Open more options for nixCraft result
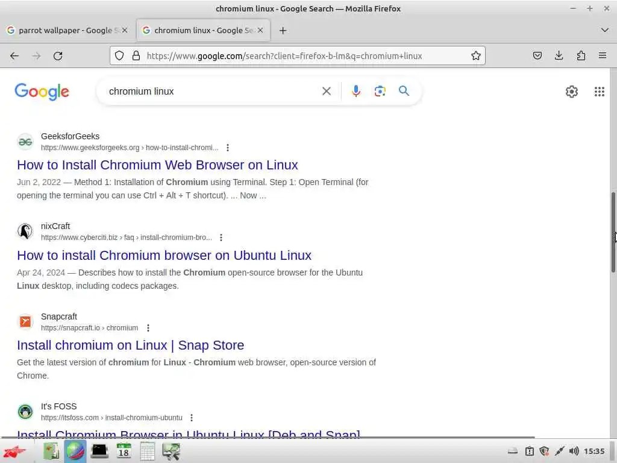Image resolution: width=617 pixels, height=463 pixels. (221, 238)
